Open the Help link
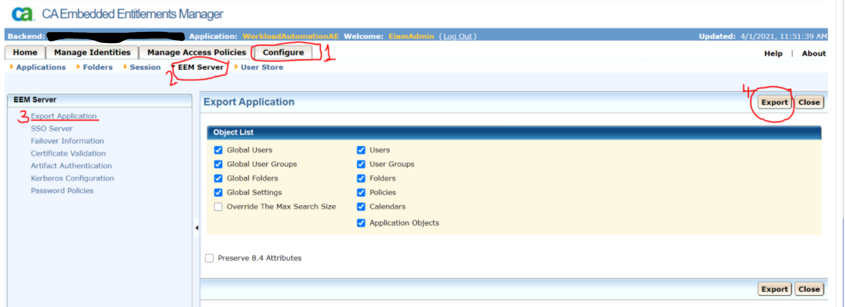This screenshot has height=307, width=845. (773, 53)
